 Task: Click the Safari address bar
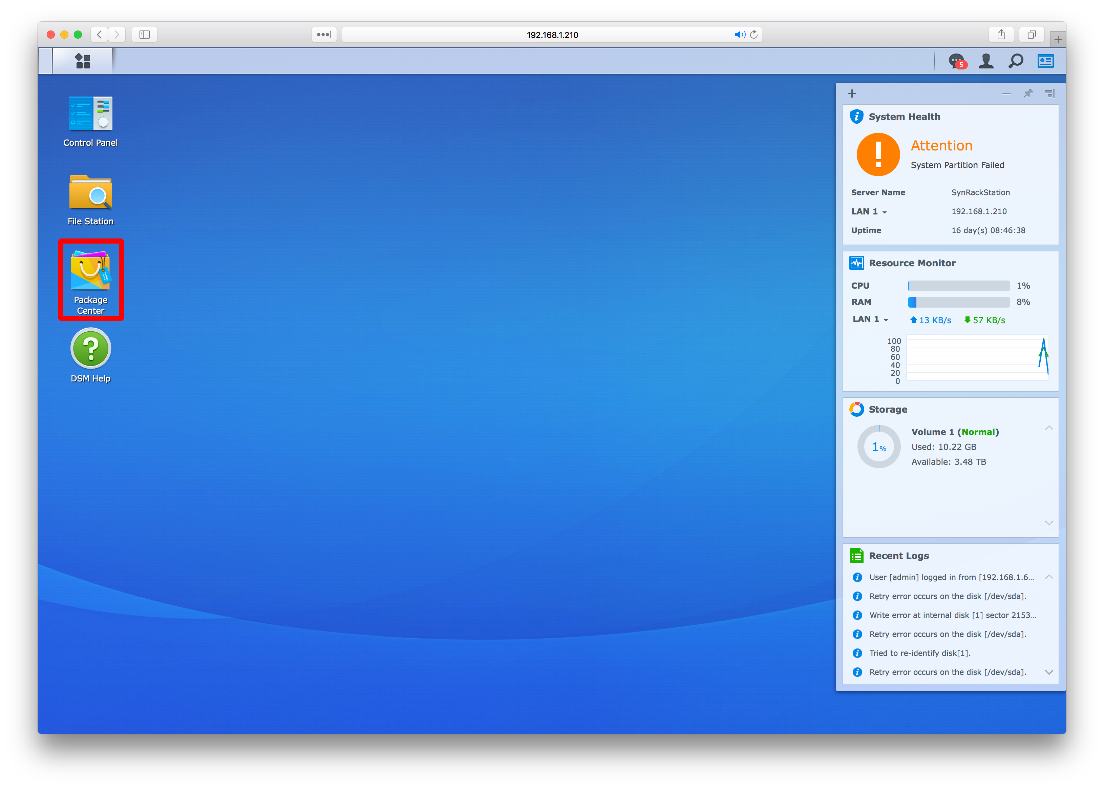point(552,35)
